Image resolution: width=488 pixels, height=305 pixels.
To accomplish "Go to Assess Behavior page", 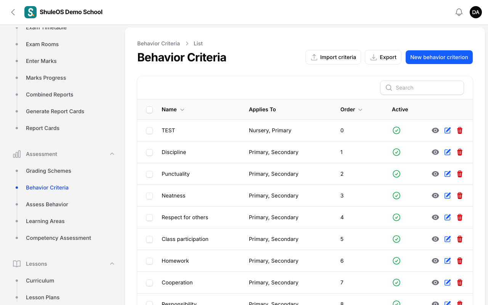I will 47,204.
